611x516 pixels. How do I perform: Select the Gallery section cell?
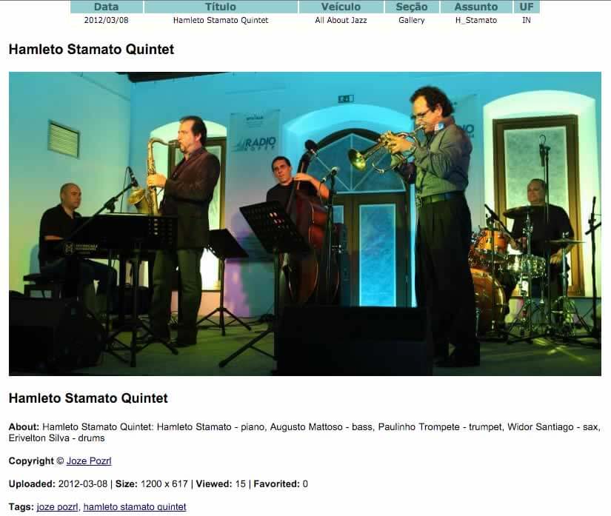[x=412, y=20]
